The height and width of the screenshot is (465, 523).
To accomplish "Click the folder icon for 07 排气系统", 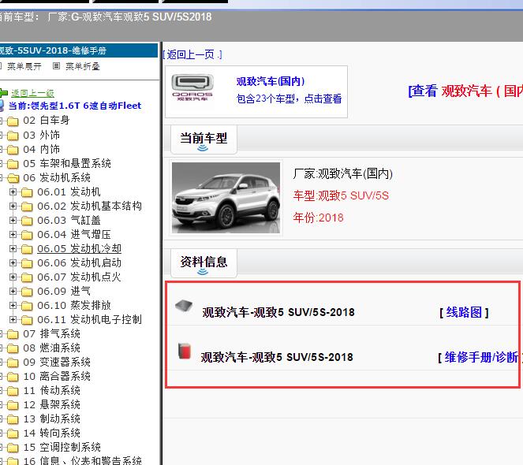I will coord(13,334).
